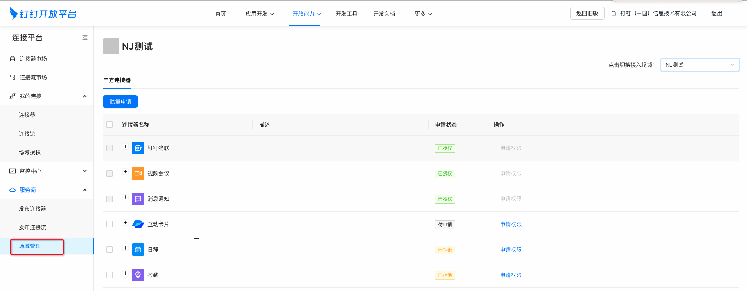Click the orange 视频会议 camera icon
The height and width of the screenshot is (291, 747).
click(x=138, y=173)
